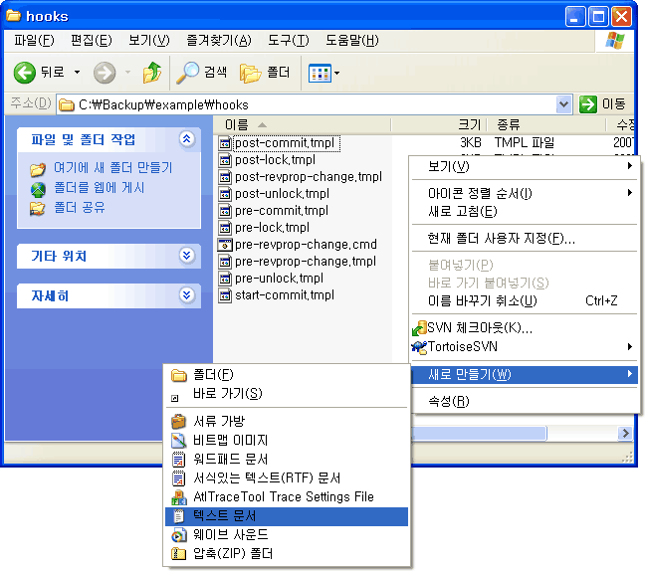This screenshot has width=645, height=571.
Task: Create new Text Document (텍스트 문서)
Action: pyautogui.click(x=224, y=516)
